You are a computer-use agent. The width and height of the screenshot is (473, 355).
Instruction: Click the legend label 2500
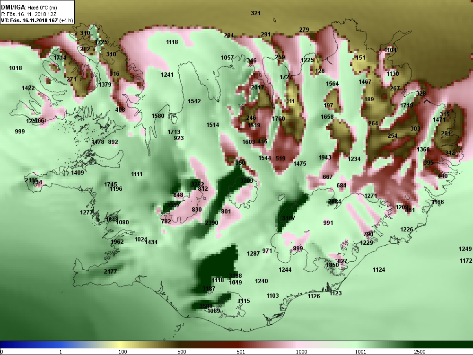[x=420, y=352]
